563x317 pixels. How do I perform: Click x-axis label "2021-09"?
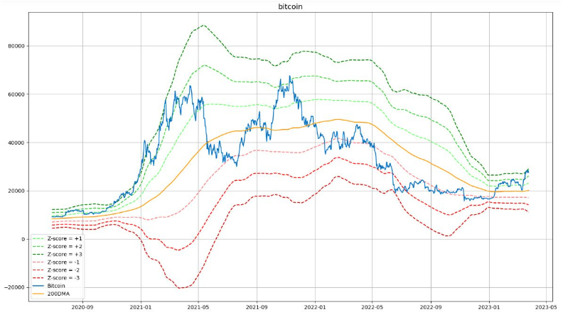(x=257, y=307)
